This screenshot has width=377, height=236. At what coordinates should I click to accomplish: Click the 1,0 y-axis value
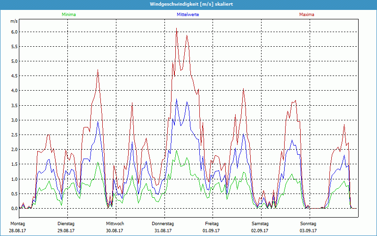coord(14,179)
